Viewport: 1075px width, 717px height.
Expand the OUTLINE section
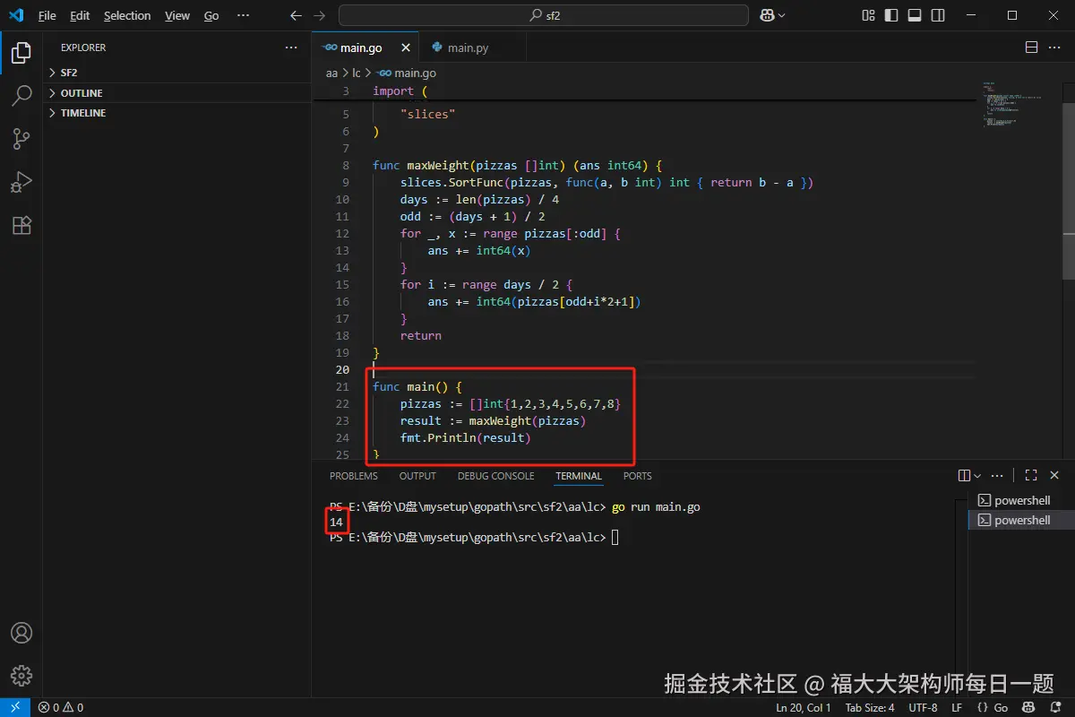(x=176, y=93)
